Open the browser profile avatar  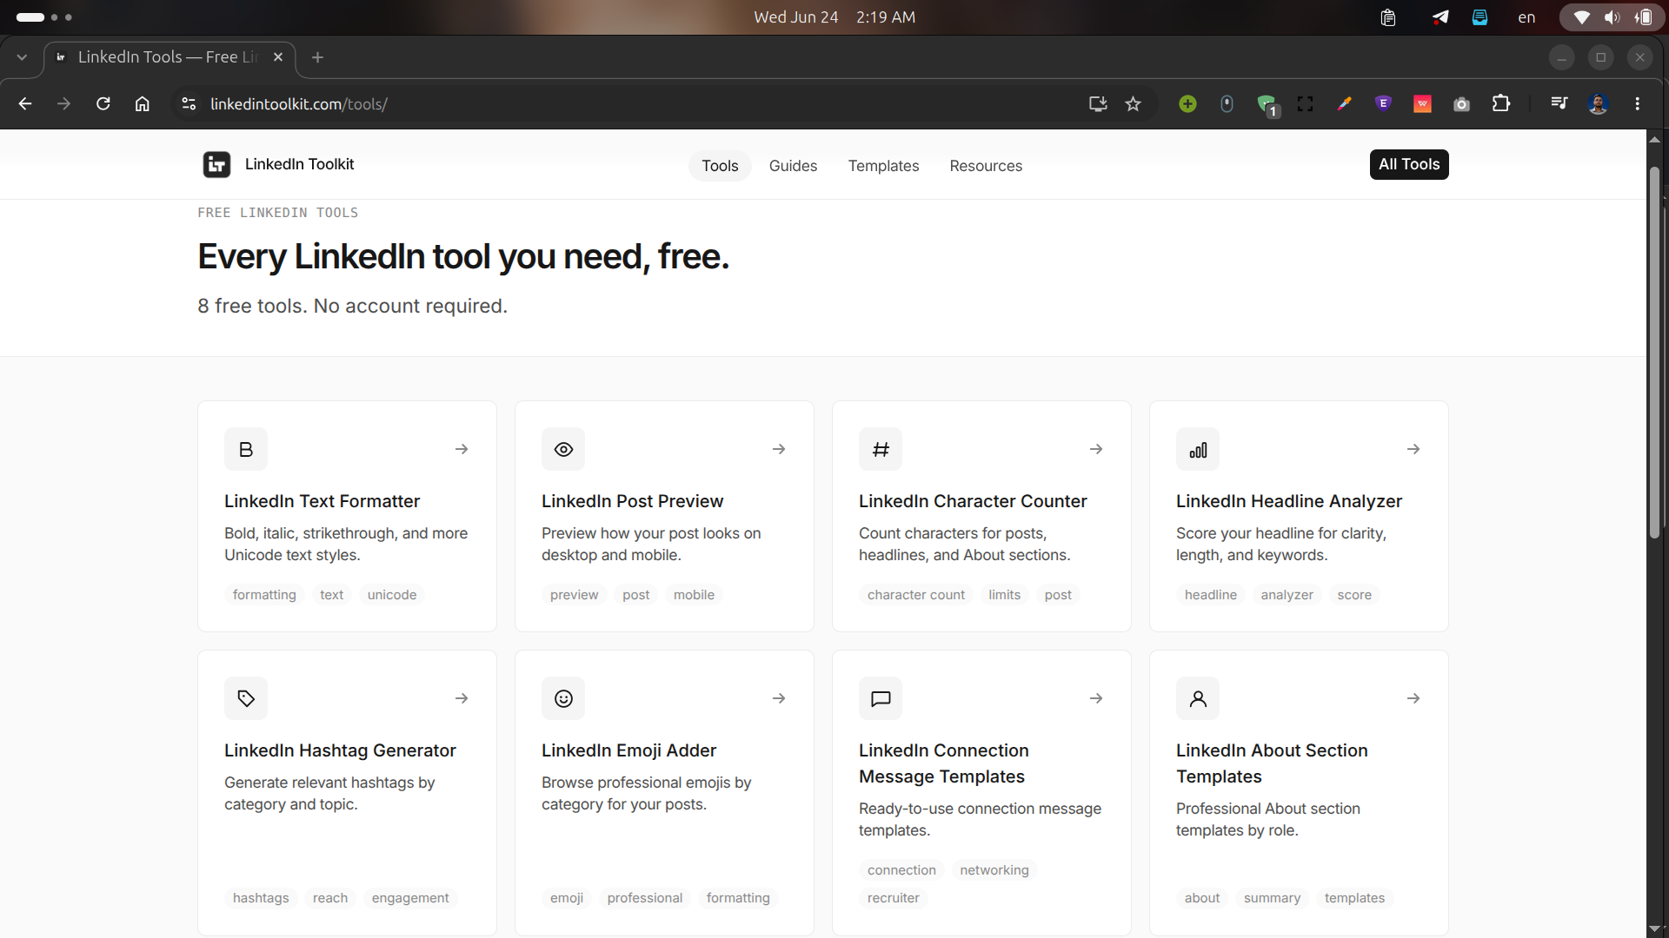click(1598, 103)
